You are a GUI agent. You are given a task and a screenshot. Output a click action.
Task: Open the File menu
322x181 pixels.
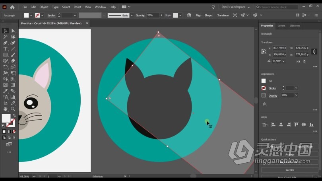coord(25,7)
